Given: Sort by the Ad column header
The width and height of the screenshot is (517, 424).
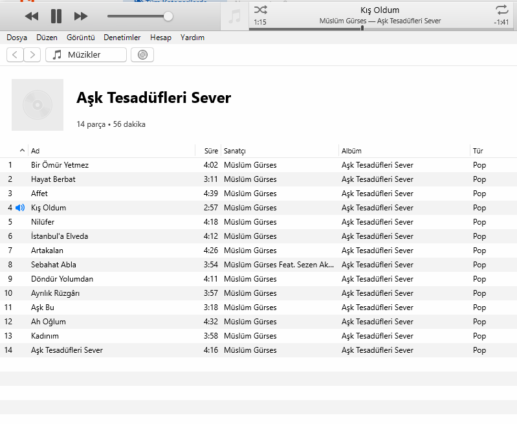Looking at the screenshot, I should [x=36, y=151].
